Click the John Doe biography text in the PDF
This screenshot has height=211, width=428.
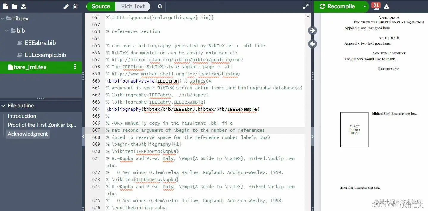tap(360, 188)
